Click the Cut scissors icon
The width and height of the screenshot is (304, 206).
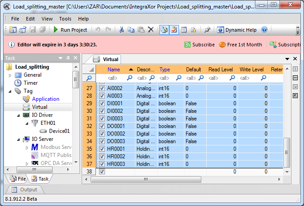click(121, 30)
